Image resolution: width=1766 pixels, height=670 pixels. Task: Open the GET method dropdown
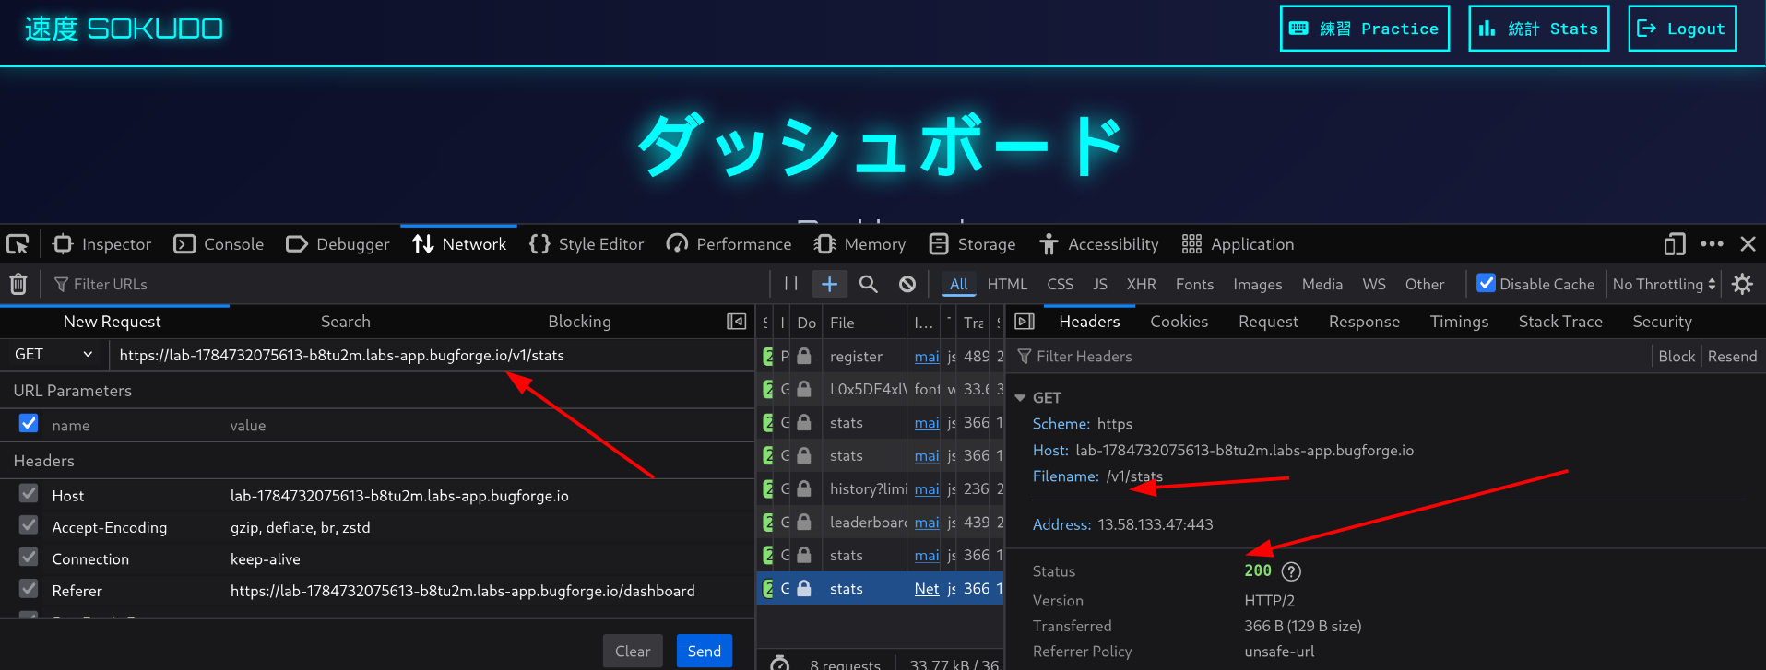point(53,355)
